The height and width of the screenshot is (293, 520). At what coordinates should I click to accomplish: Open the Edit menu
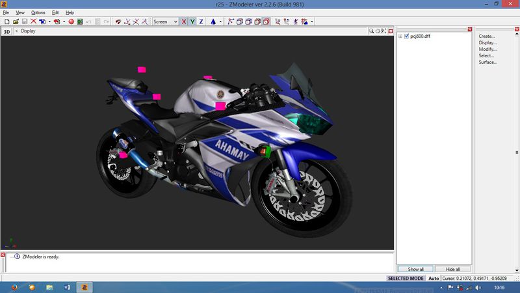[x=55, y=12]
